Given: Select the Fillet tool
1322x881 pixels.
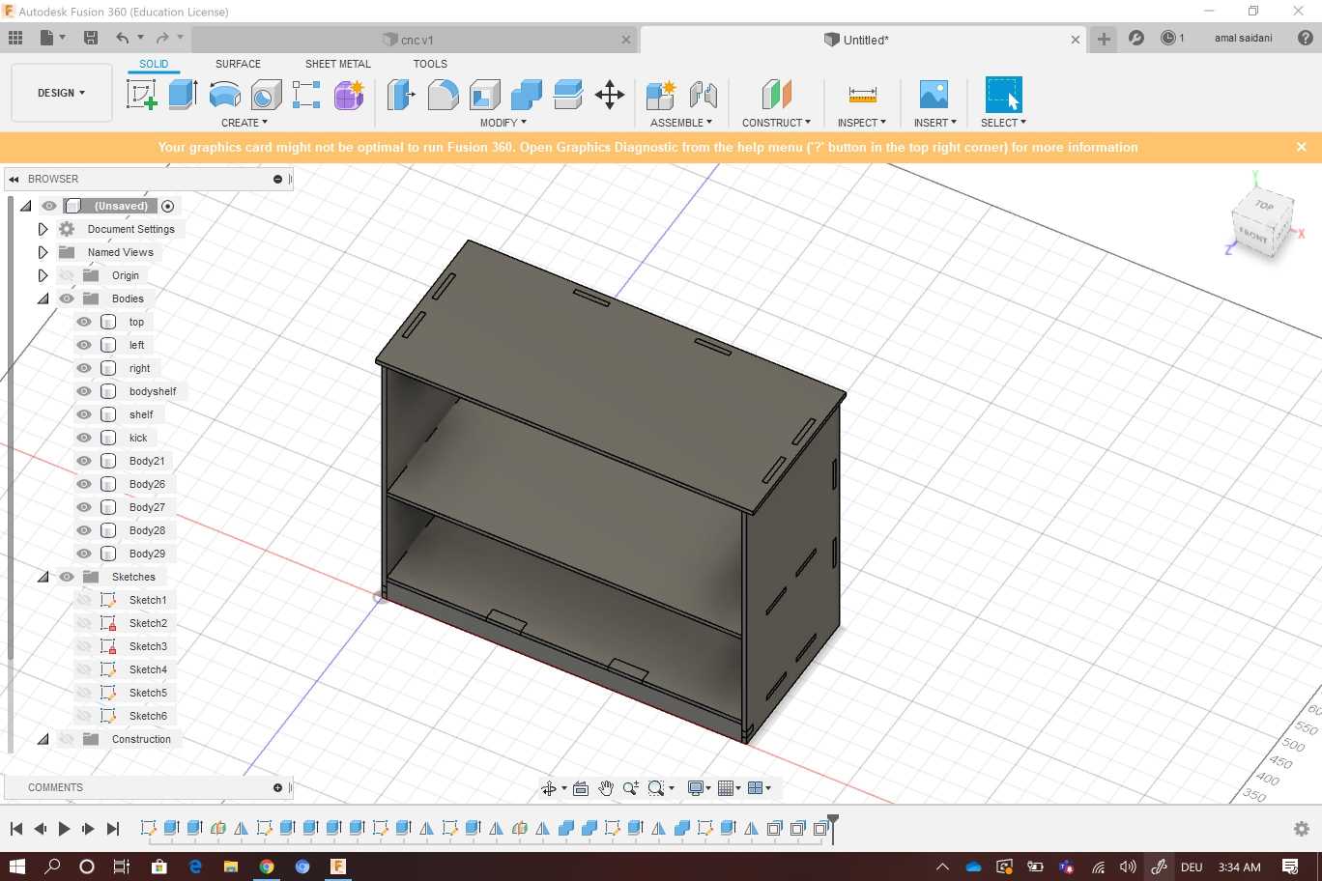Looking at the screenshot, I should pyautogui.click(x=443, y=95).
